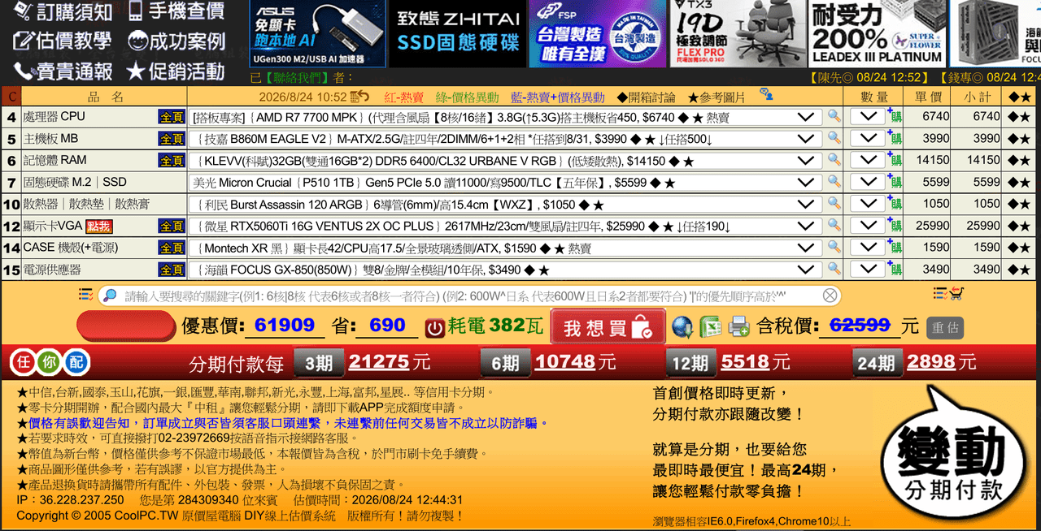1041x531 pixels.
Task: Print the quote with the printer icon
Action: [739, 326]
